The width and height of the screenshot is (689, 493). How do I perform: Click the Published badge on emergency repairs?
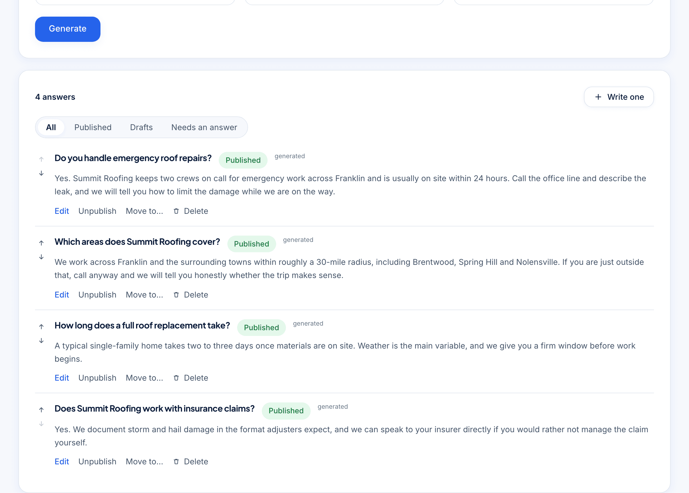pyautogui.click(x=243, y=160)
